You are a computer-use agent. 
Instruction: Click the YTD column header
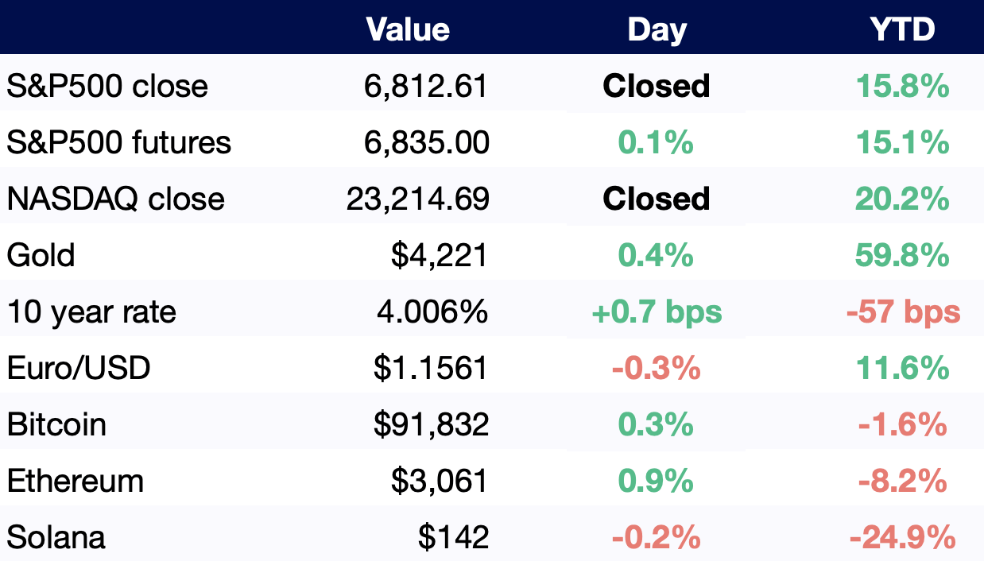902,29
